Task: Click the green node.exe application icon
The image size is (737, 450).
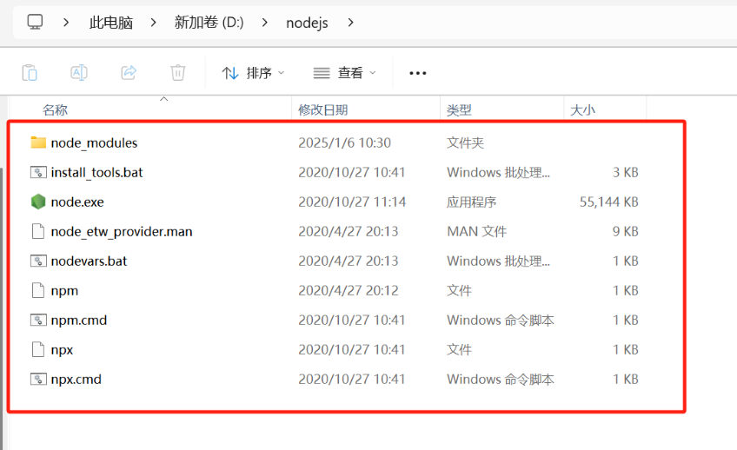Action: coord(38,202)
